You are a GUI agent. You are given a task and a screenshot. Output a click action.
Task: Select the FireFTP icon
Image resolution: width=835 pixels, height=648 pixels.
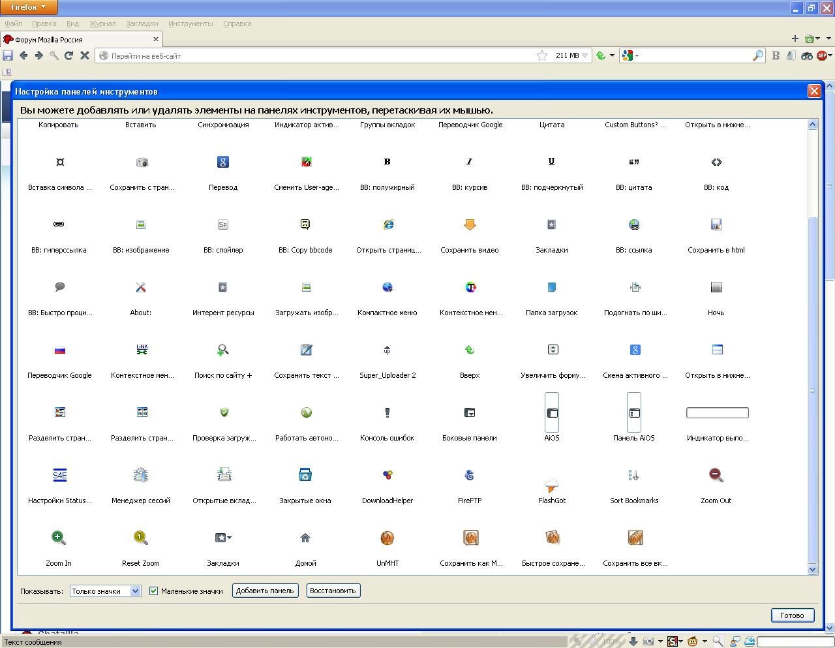469,475
